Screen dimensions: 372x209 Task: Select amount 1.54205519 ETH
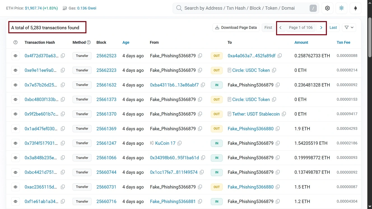311,143
